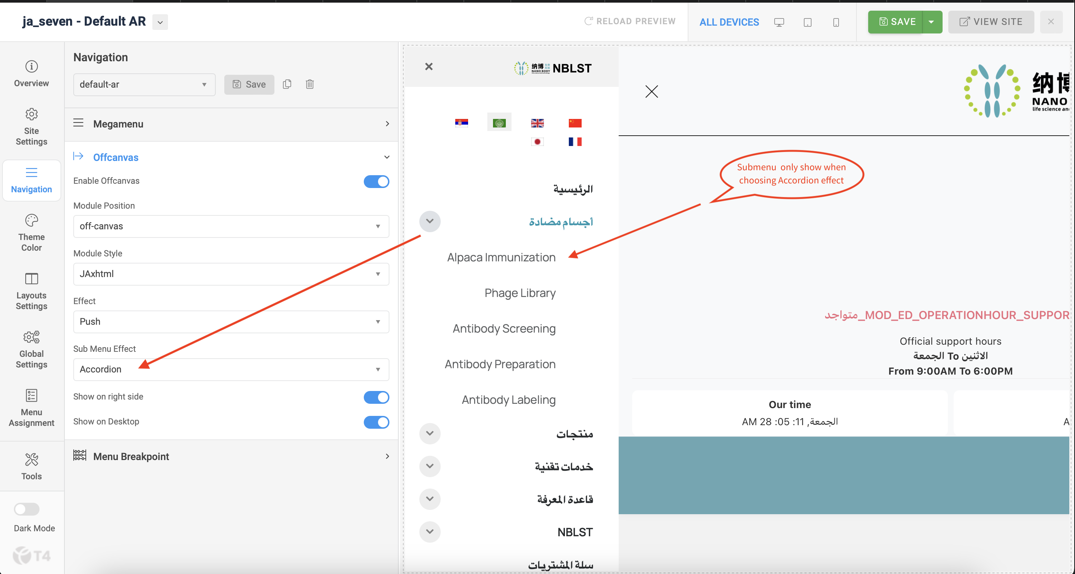1075x574 pixels.
Task: Select the tablet device preview icon
Action: [808, 22]
